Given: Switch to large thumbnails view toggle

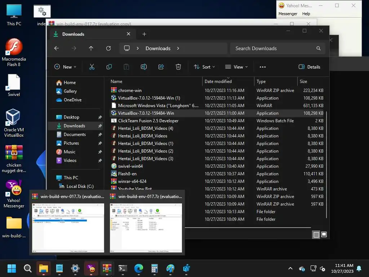Looking at the screenshot, I should (x=324, y=234).
